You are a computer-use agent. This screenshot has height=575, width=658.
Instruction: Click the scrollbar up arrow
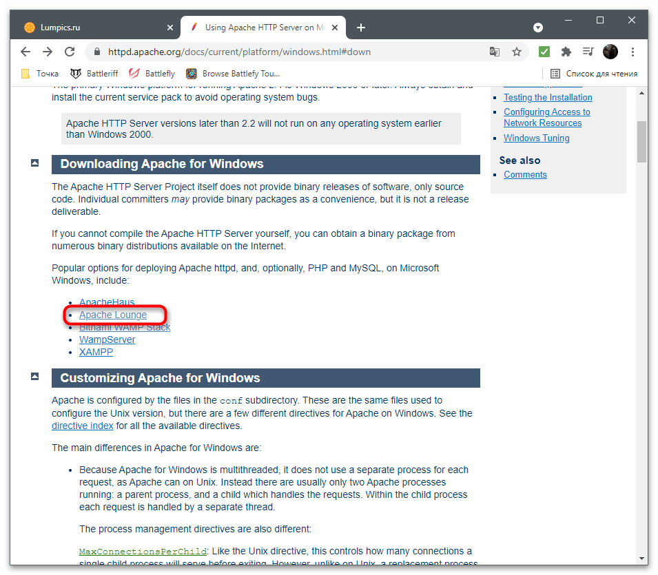(641, 93)
